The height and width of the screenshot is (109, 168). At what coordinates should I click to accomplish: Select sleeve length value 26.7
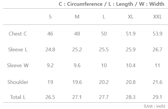click(158, 50)
